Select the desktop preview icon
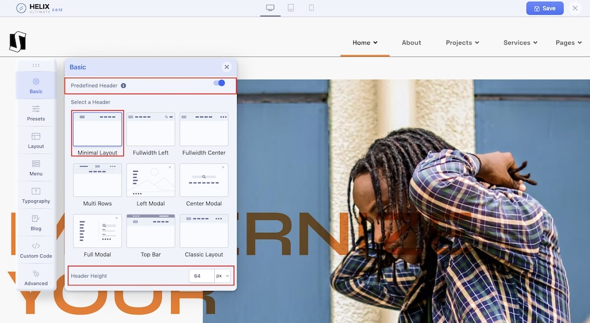 click(270, 8)
